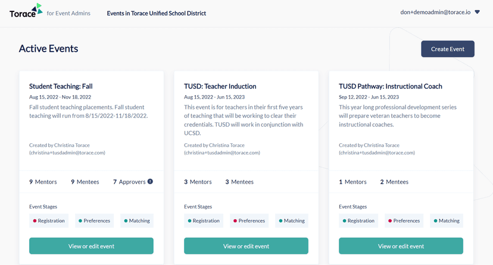Viewport: 493px width, 265px height.
Task: Open the account dropdown arrow
Action: point(477,12)
